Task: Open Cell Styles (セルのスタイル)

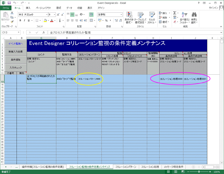Action: [x=152, y=18]
